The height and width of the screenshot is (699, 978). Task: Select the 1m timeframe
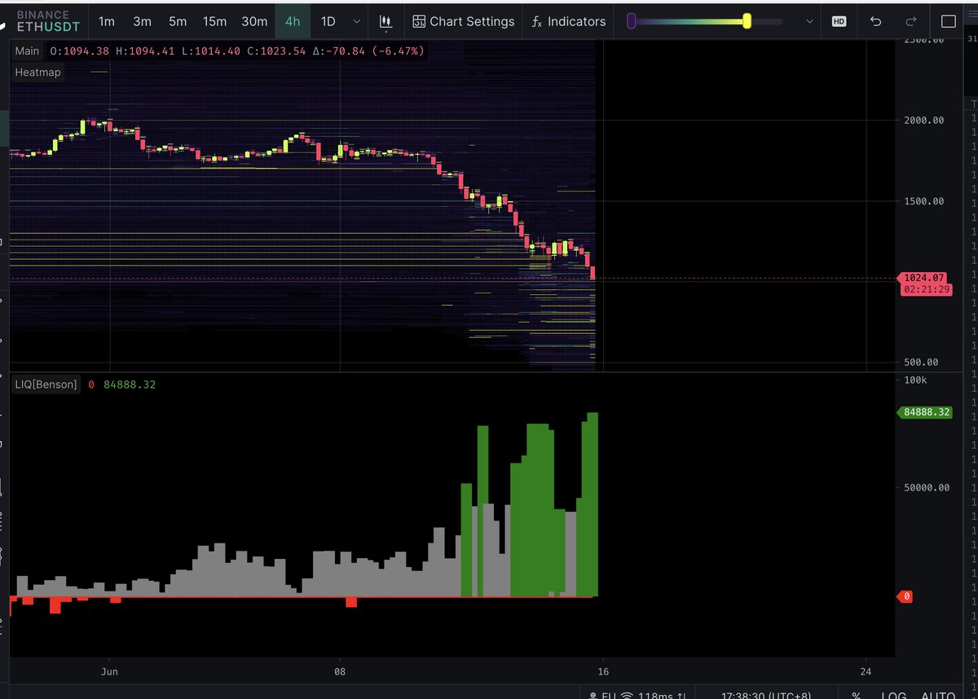[x=106, y=22]
